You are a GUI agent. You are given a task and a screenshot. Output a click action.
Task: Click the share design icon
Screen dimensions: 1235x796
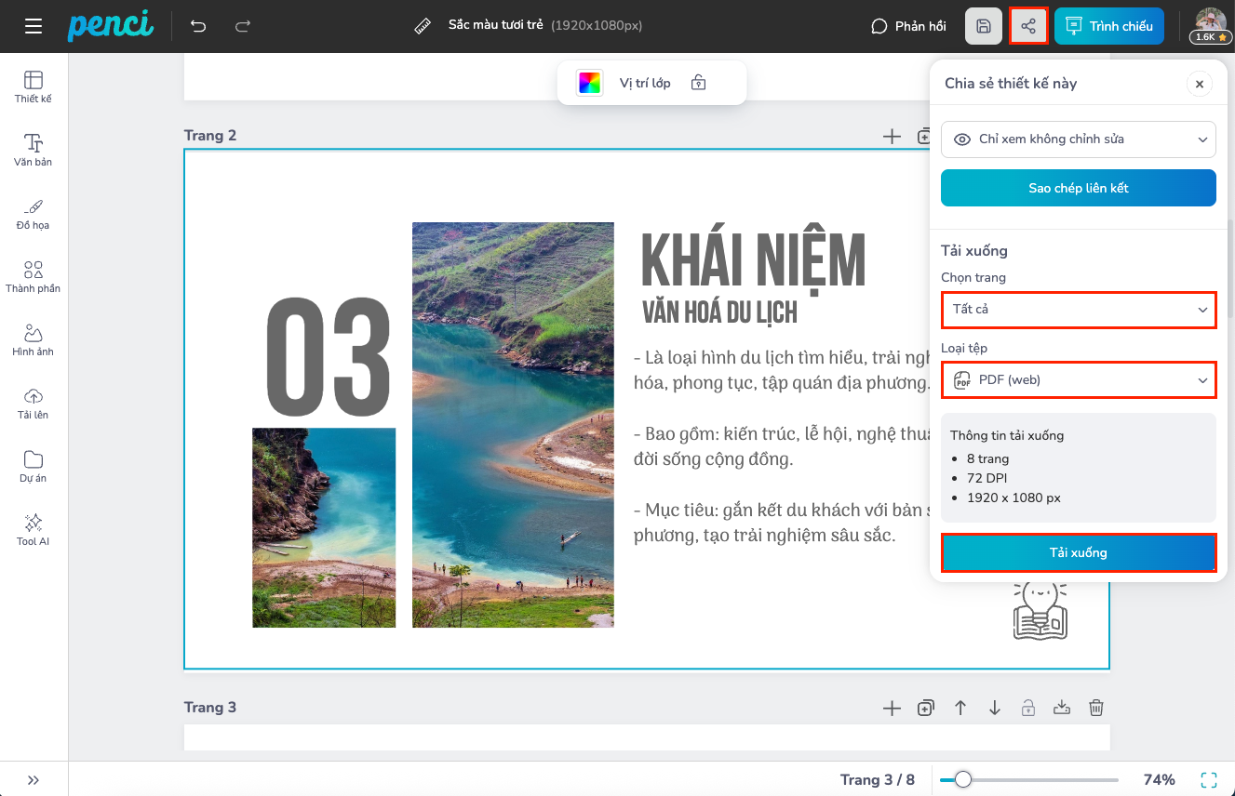(1028, 26)
